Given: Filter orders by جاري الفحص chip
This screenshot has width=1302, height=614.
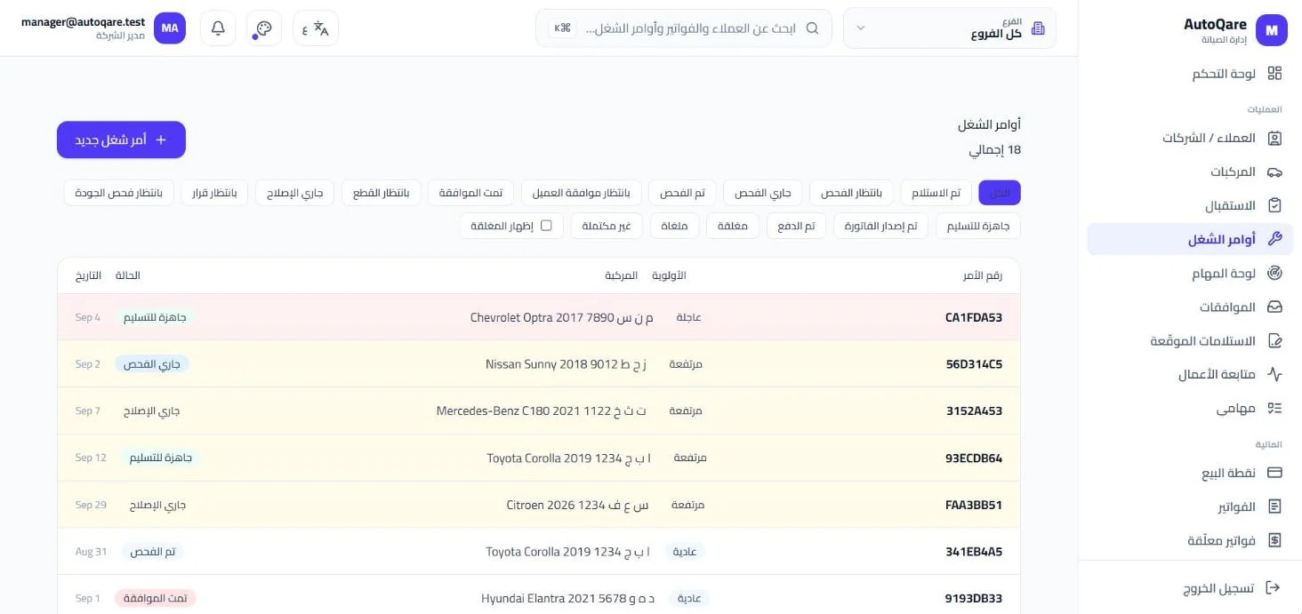Looking at the screenshot, I should [x=763, y=193].
